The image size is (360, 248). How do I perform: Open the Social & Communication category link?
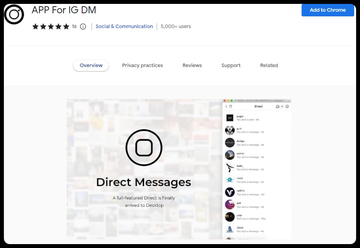point(124,27)
